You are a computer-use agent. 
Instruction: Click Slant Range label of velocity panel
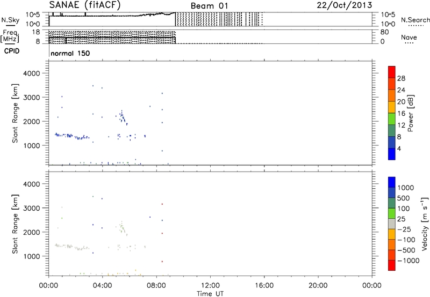tap(15, 224)
